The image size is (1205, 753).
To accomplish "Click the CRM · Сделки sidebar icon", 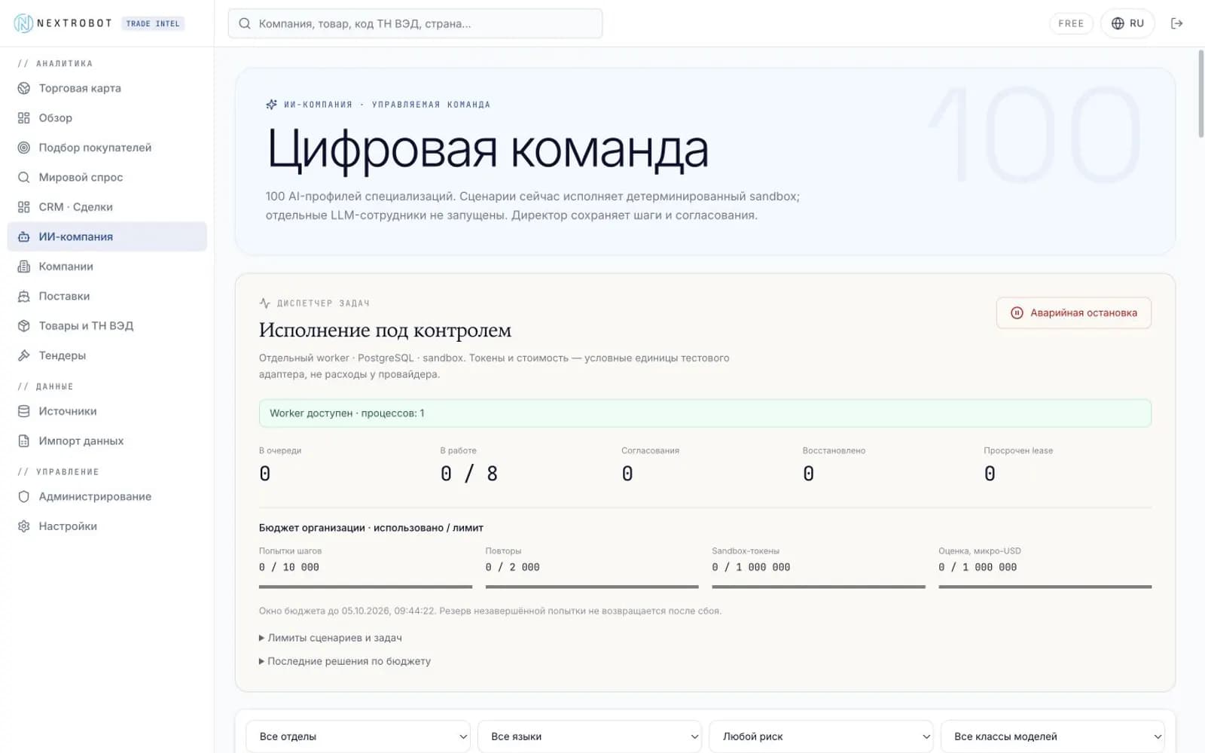I will (x=24, y=207).
